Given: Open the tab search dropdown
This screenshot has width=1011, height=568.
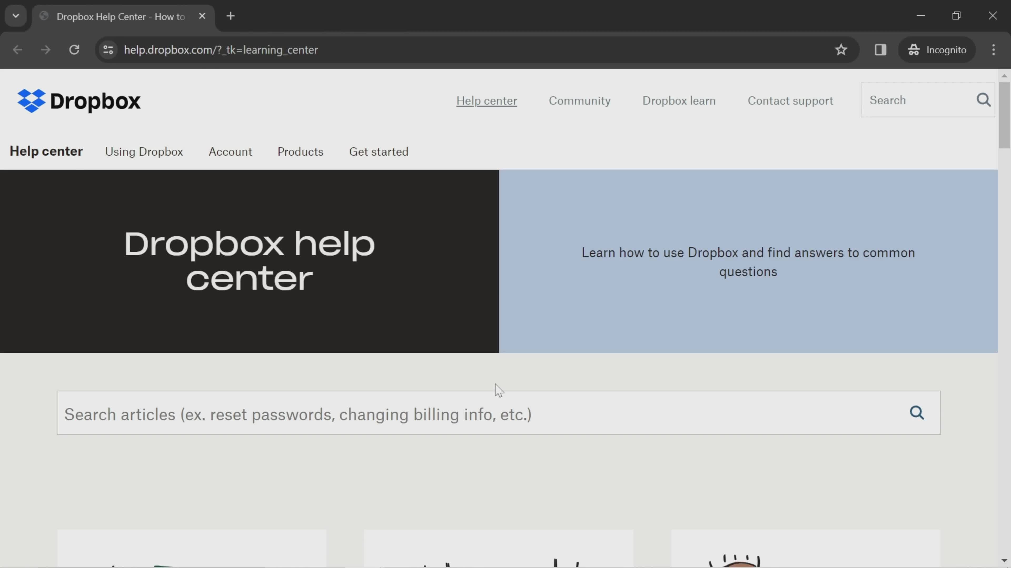Looking at the screenshot, I should tap(16, 16).
